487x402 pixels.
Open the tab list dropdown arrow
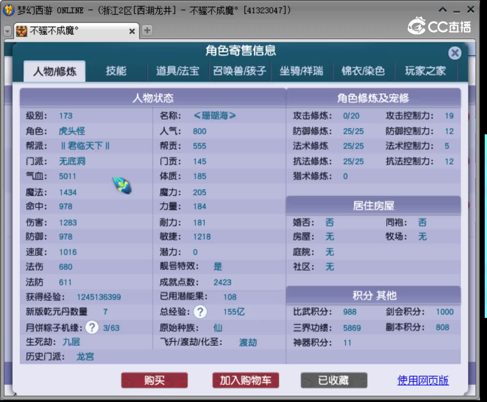(x=7, y=31)
